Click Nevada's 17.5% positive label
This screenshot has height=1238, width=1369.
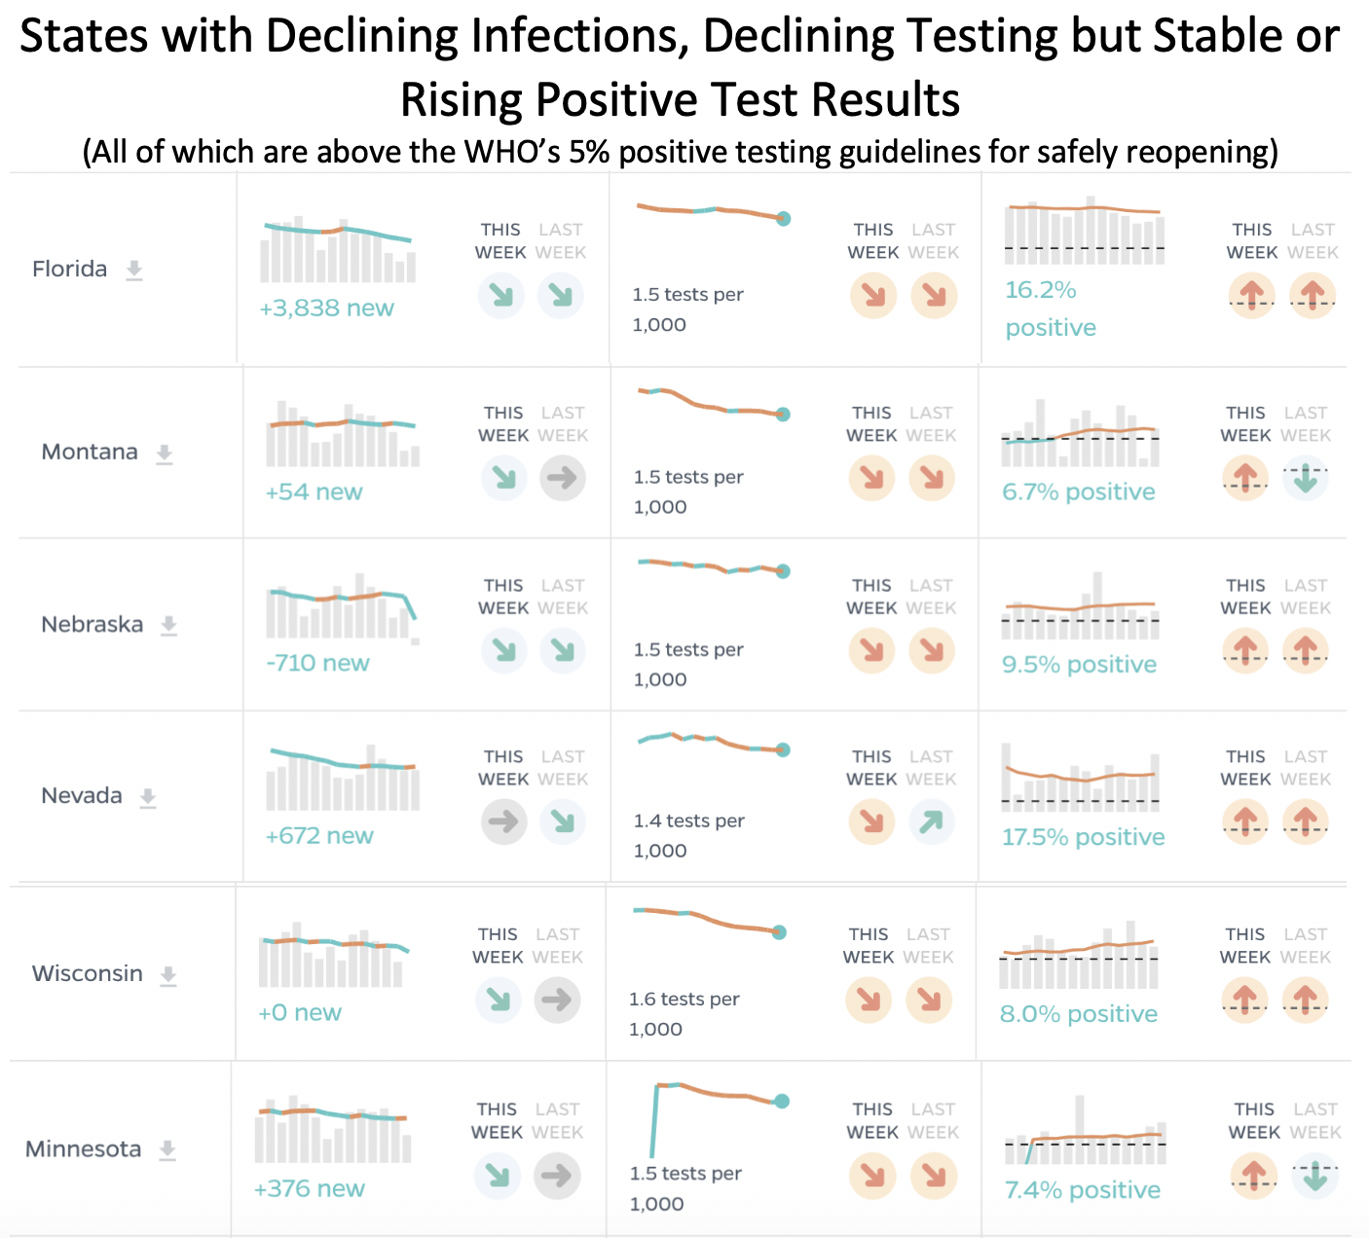(1083, 837)
